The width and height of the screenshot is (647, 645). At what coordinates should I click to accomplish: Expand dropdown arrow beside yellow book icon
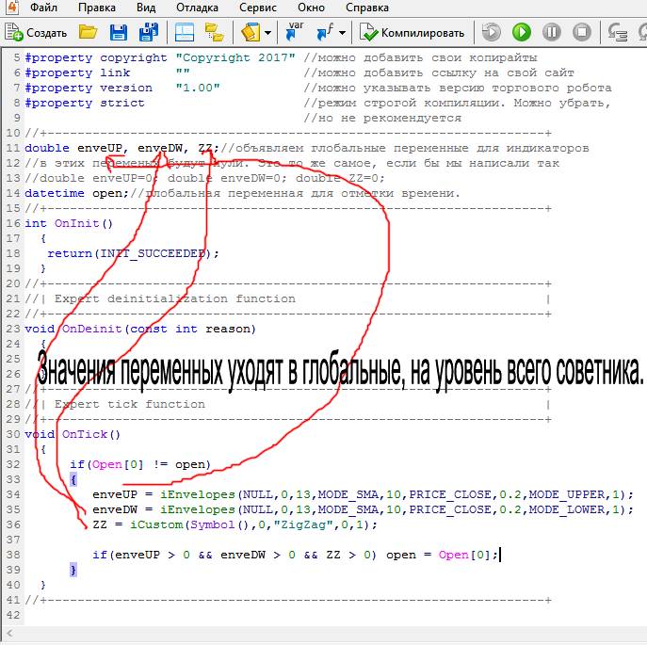coord(268,32)
